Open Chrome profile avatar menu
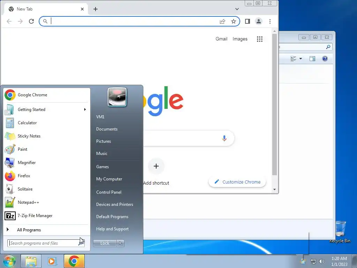Screen dimensions: 357x268 click(259, 21)
